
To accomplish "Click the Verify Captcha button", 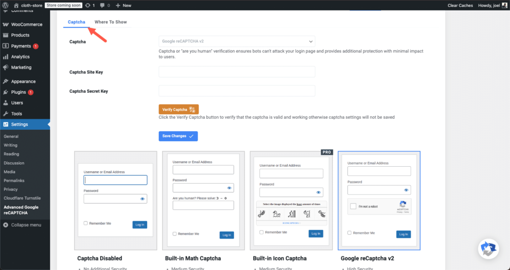I will (x=178, y=109).
